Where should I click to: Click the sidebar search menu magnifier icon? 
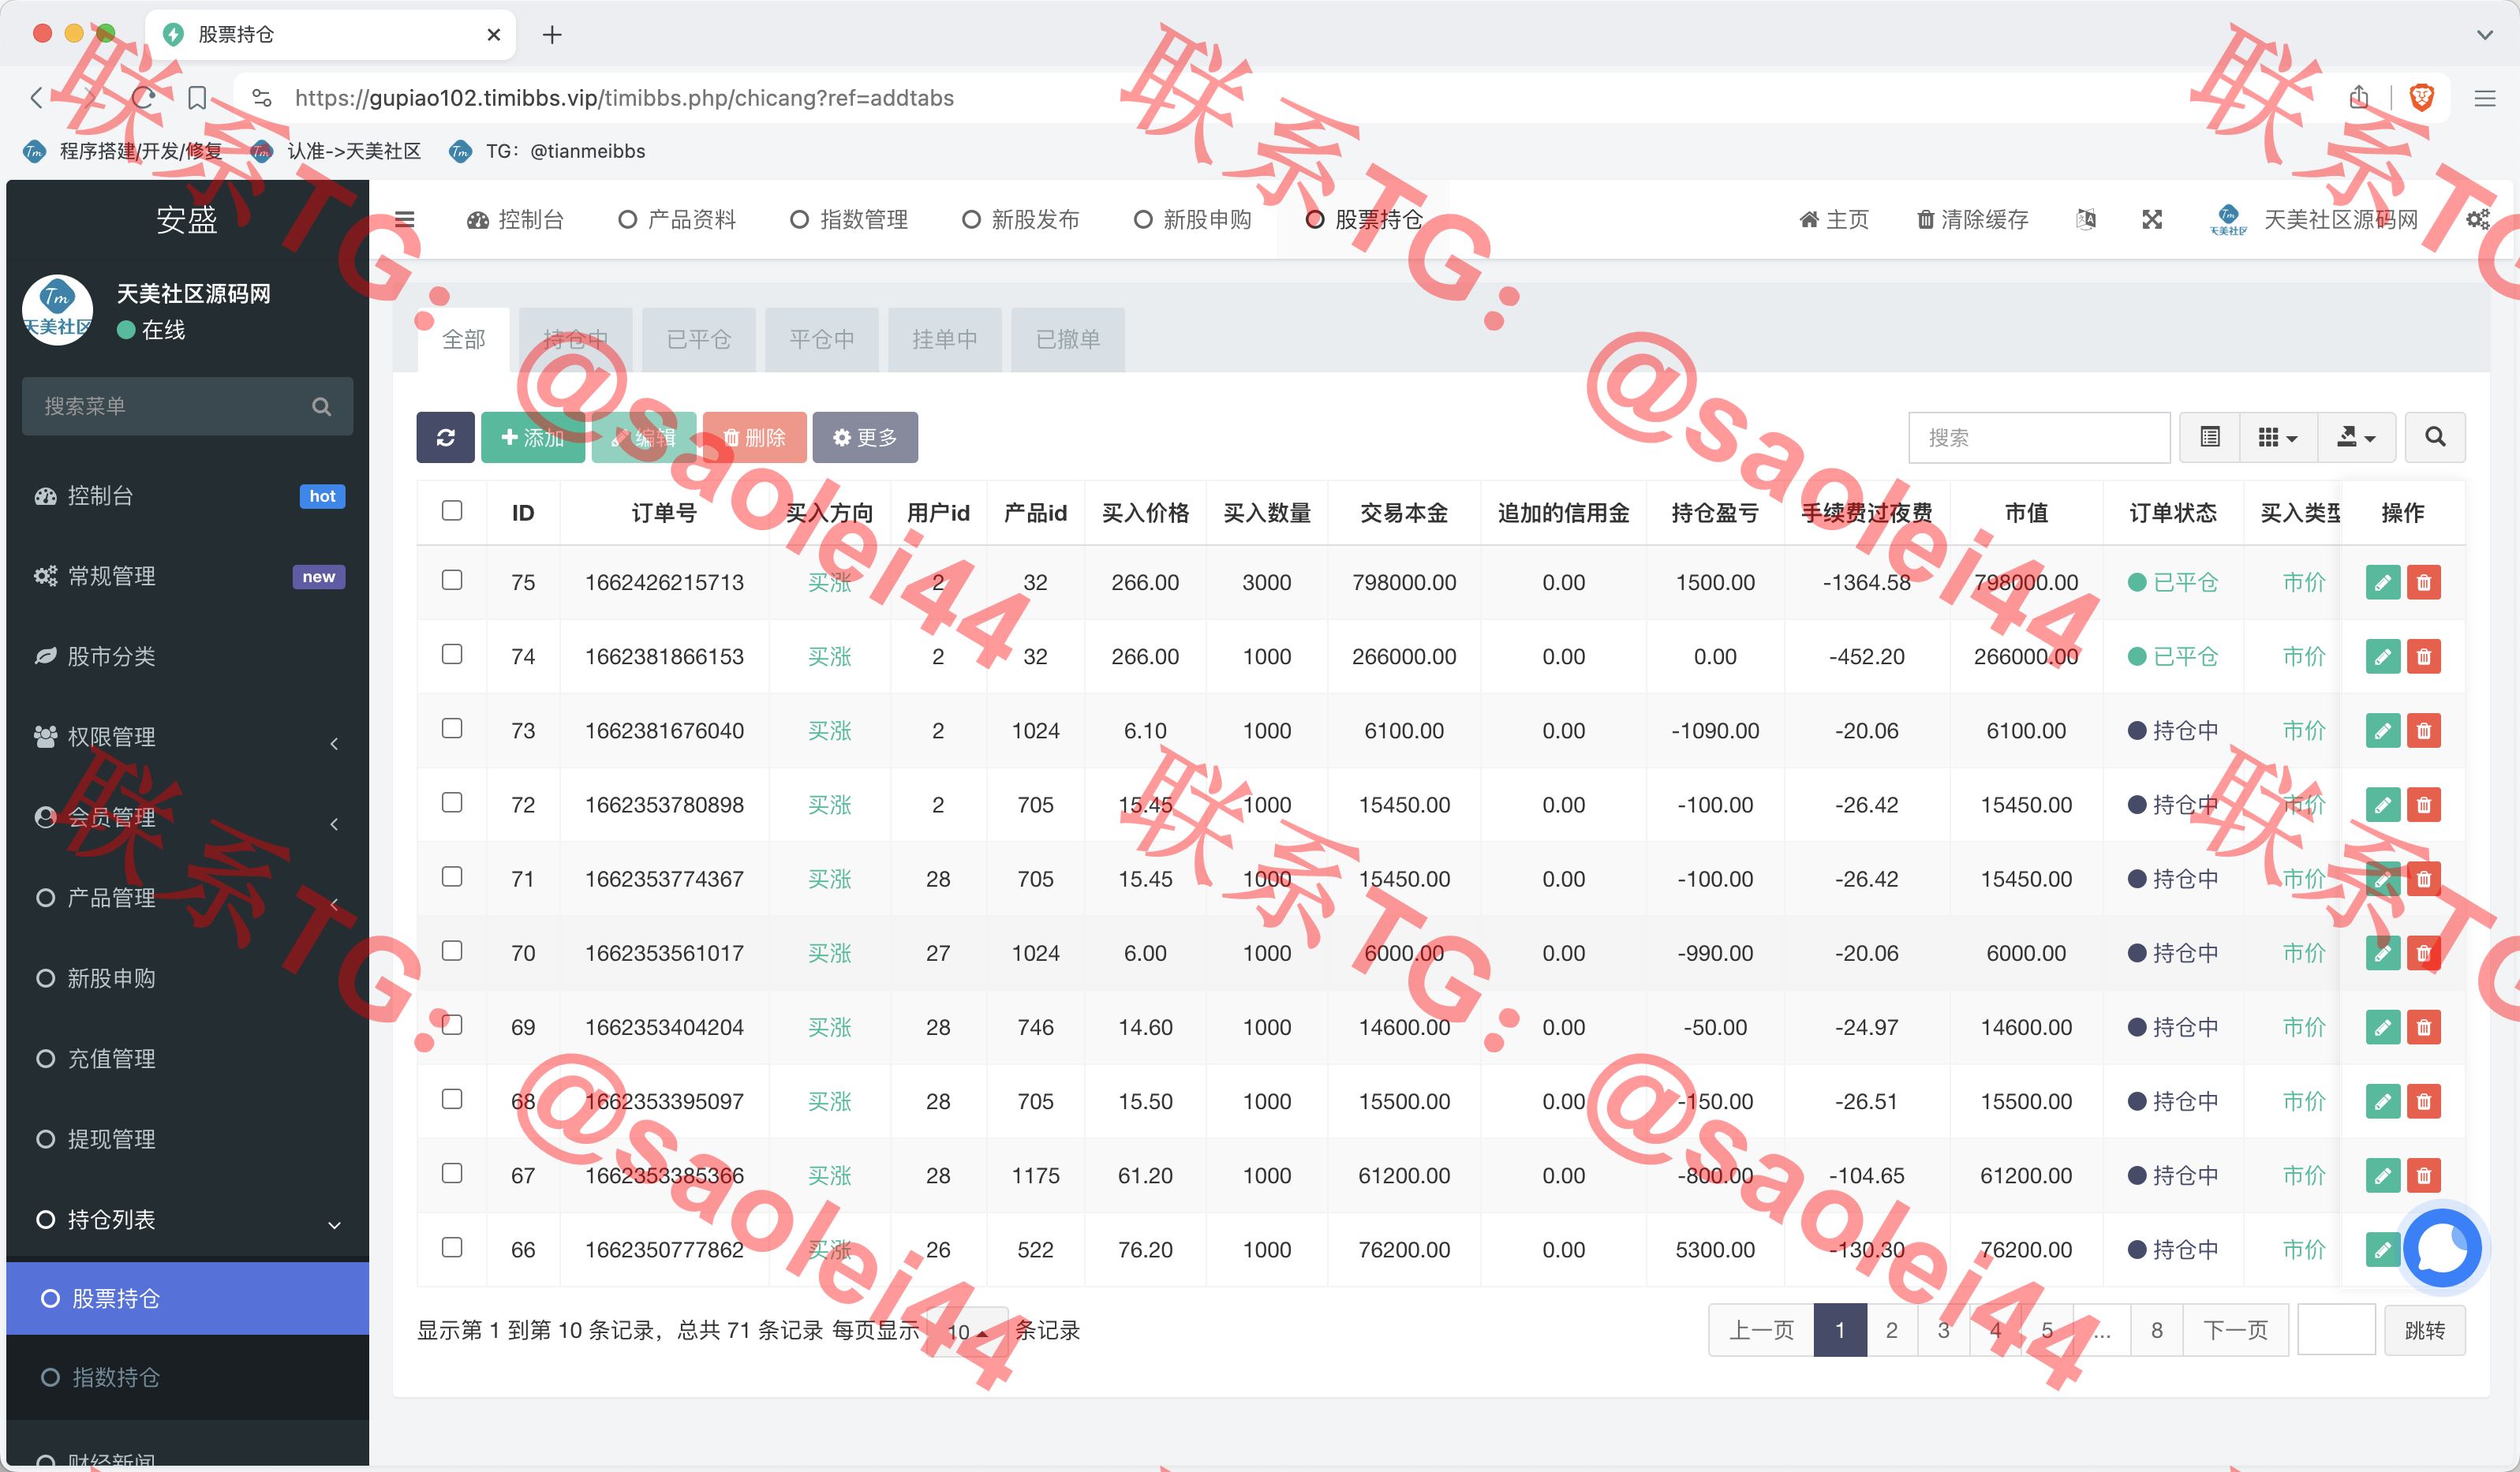pyautogui.click(x=321, y=406)
